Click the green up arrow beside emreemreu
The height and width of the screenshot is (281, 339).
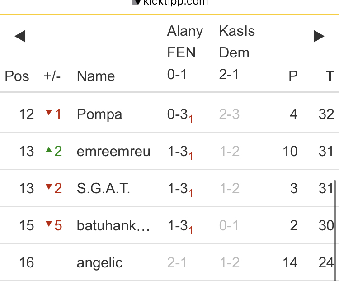click(x=49, y=150)
